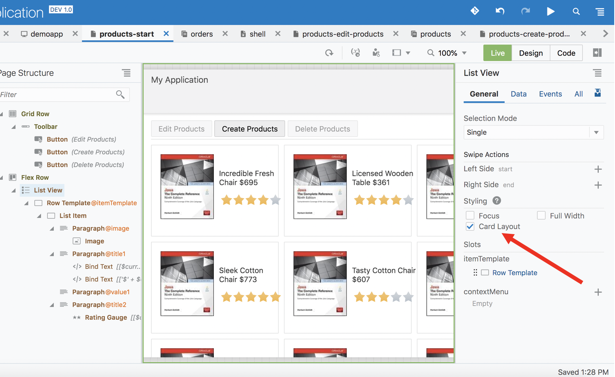Click the Create Products button
Image resolution: width=615 pixels, height=377 pixels.
coord(249,129)
